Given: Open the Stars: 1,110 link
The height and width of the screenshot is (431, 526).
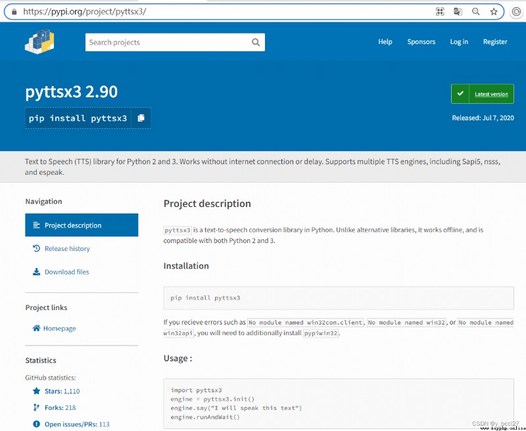Looking at the screenshot, I should tap(62, 391).
